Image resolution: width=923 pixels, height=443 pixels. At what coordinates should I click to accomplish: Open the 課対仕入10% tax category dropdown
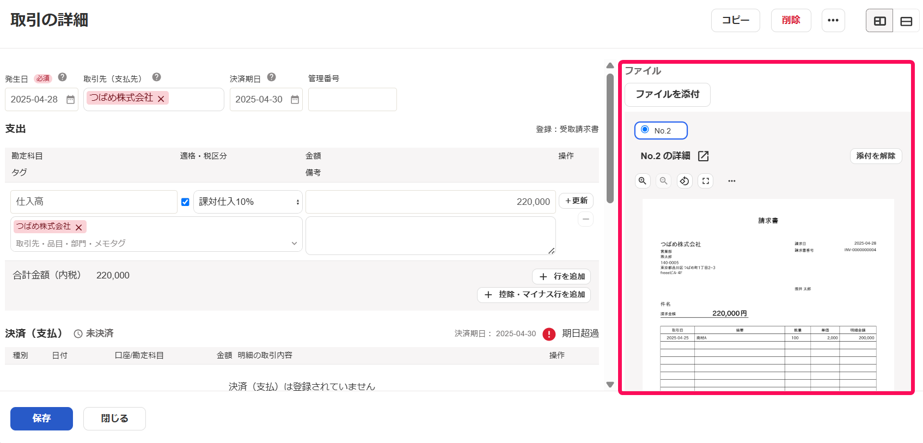click(x=248, y=202)
